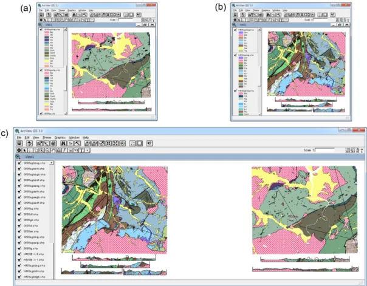Click legend scroll-down arrow in window (a)

(65, 114)
